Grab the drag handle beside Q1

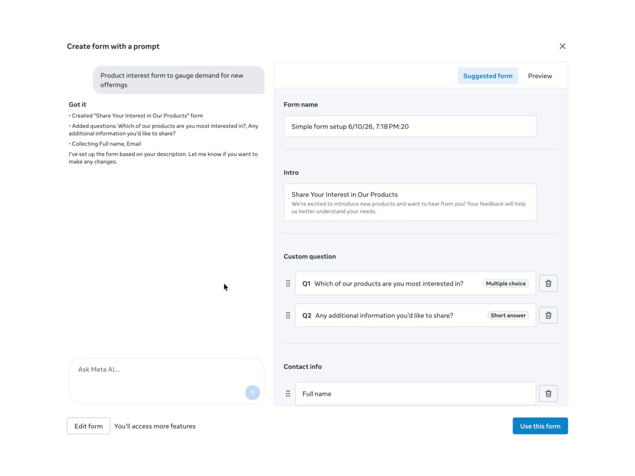(288, 284)
